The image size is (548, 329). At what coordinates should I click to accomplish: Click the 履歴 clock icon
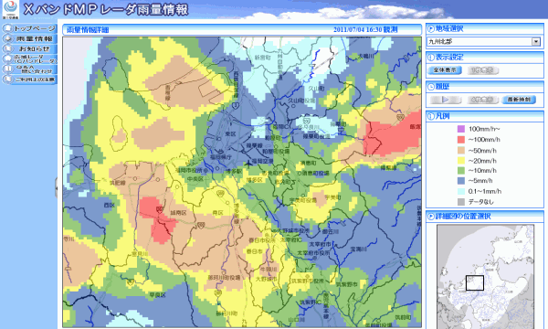[x=431, y=87]
